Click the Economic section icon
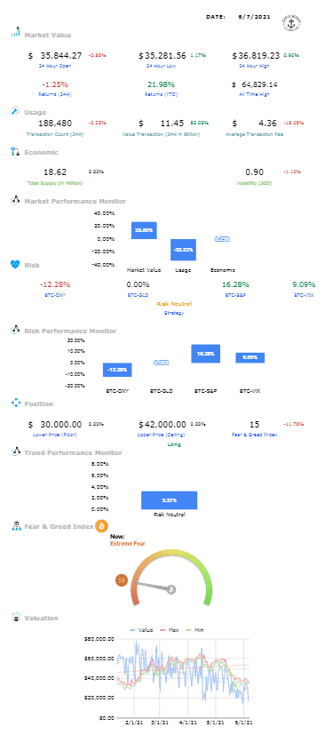 [15, 152]
